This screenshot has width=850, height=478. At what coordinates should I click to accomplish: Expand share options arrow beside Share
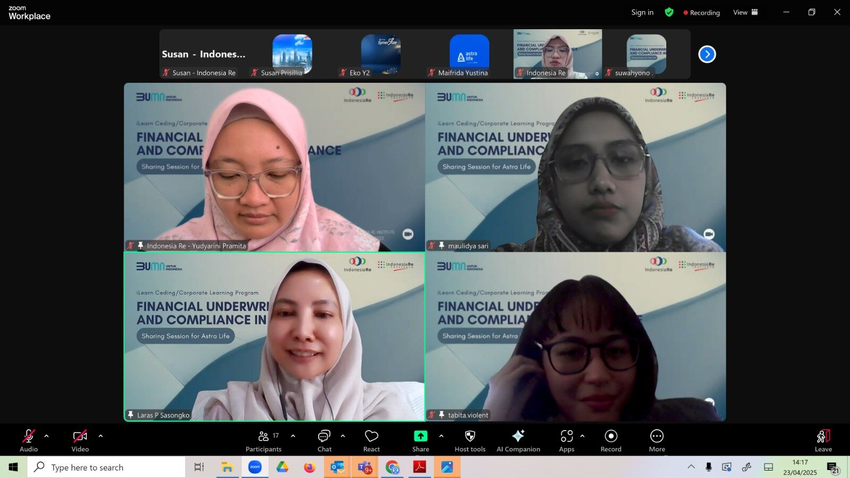point(441,436)
